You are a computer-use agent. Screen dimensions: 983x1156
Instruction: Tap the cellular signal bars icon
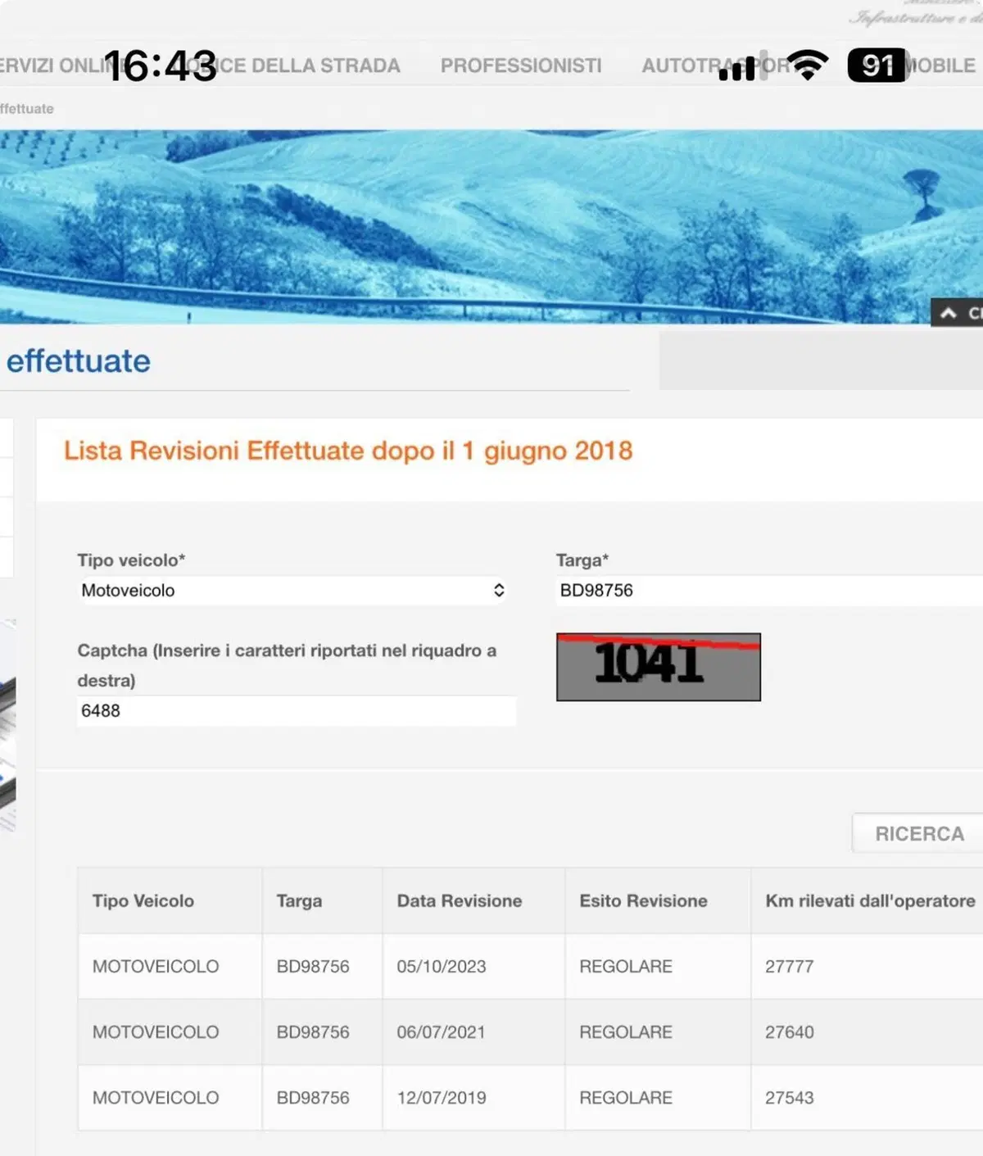[x=742, y=66]
